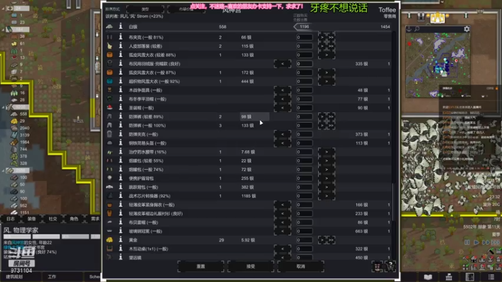Viewport: 502px width, 282px height.
Task: Open the list menu icon in bottom bar
Action: pos(491,277)
